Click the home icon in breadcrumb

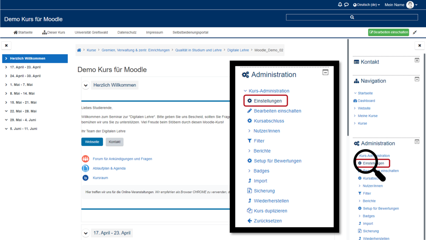coord(79,50)
